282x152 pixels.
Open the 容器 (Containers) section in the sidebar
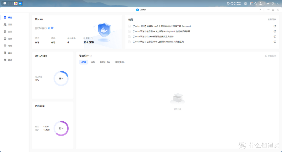click(x=8, y=31)
